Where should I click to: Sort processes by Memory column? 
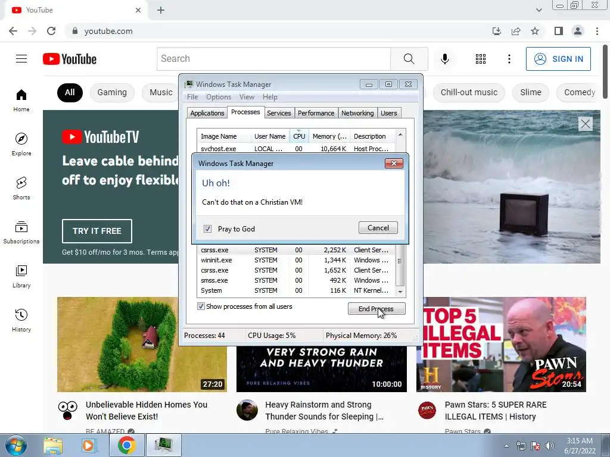tap(329, 136)
